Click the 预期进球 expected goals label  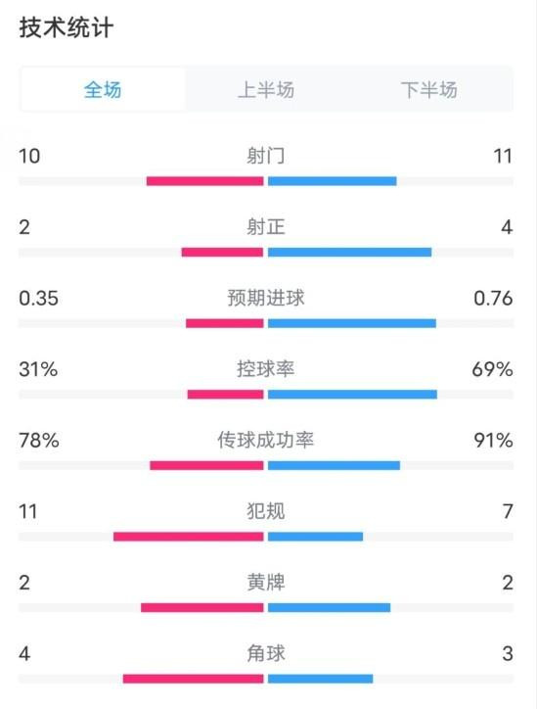pos(266,298)
